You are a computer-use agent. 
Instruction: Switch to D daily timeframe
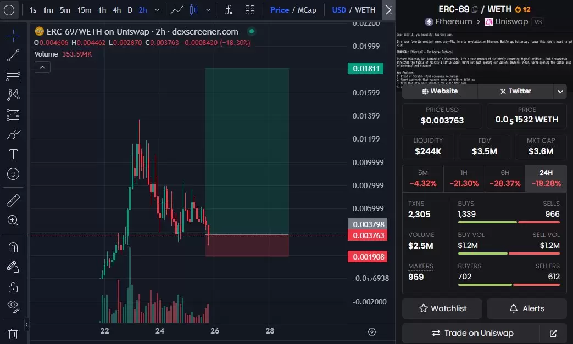(130, 10)
